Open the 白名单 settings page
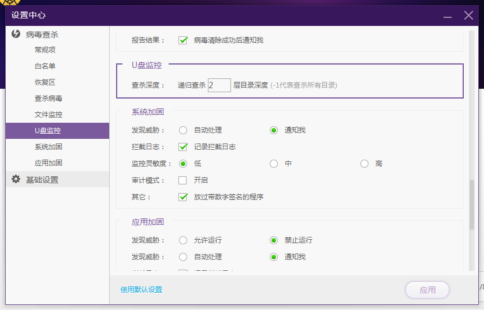484x310 pixels. pyautogui.click(x=45, y=66)
